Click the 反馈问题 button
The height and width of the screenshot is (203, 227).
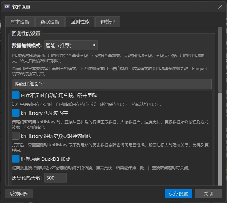click(x=19, y=194)
